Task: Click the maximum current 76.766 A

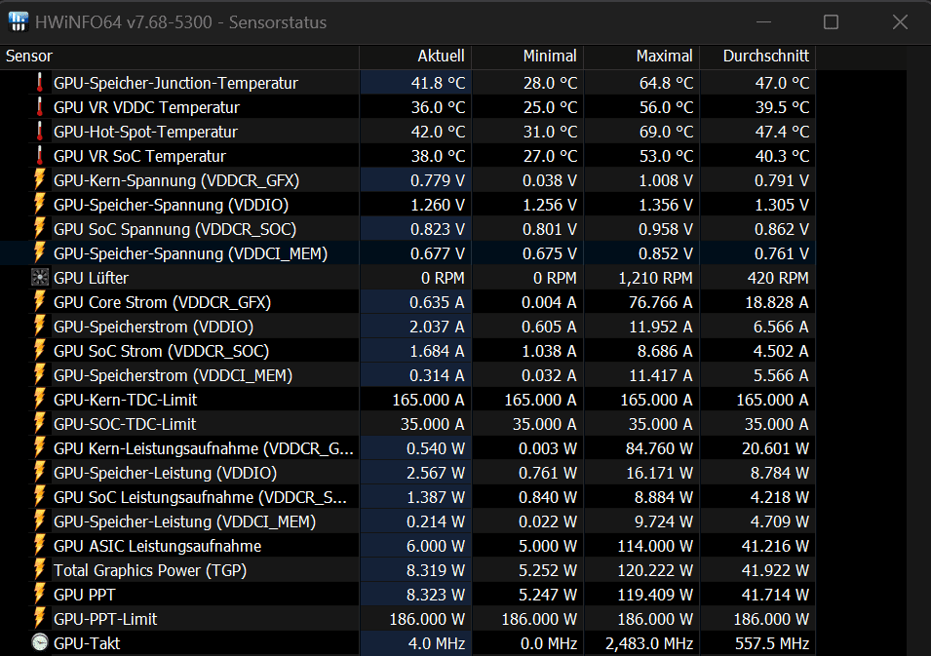Action: pyautogui.click(x=660, y=302)
